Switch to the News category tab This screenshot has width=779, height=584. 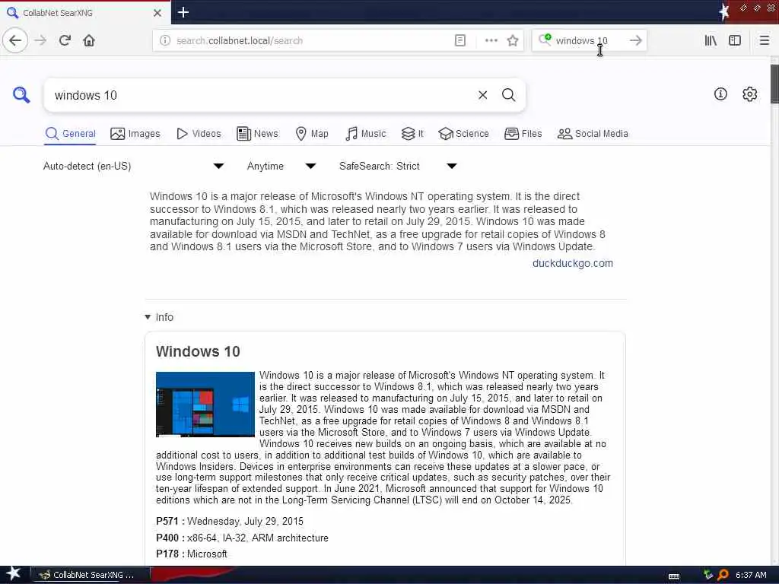(257, 134)
